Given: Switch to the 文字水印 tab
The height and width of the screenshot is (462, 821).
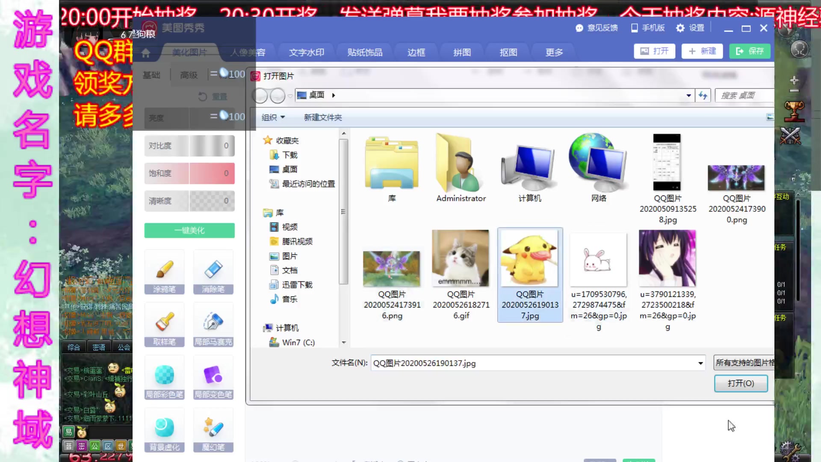Looking at the screenshot, I should (307, 52).
